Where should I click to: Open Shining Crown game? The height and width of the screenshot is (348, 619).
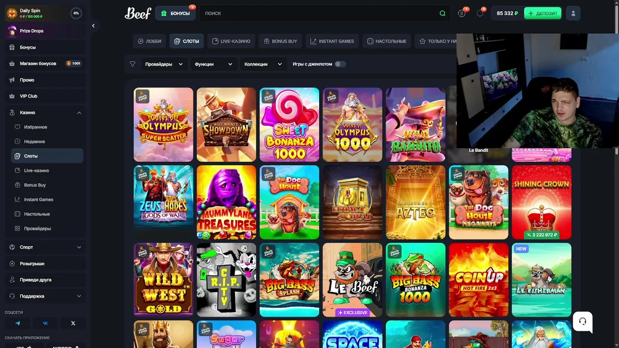point(542,203)
